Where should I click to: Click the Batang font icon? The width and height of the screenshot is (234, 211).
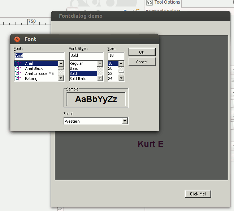18,79
